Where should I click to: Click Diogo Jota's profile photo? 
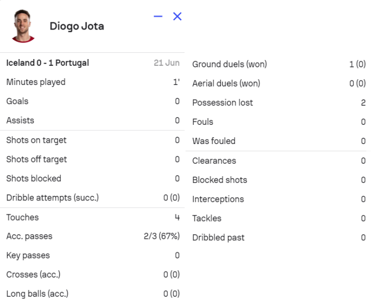(23, 26)
